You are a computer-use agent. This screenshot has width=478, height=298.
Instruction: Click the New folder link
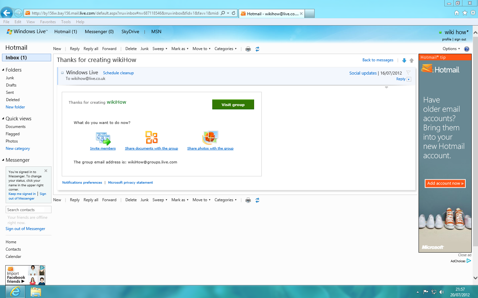point(15,107)
